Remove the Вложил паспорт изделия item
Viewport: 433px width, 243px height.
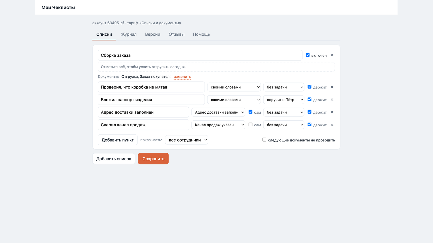click(332, 100)
